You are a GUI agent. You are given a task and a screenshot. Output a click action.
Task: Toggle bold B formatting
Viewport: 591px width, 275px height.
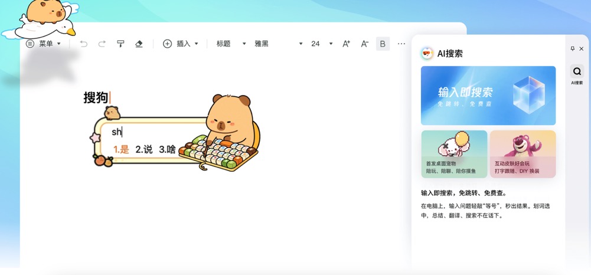click(x=383, y=44)
